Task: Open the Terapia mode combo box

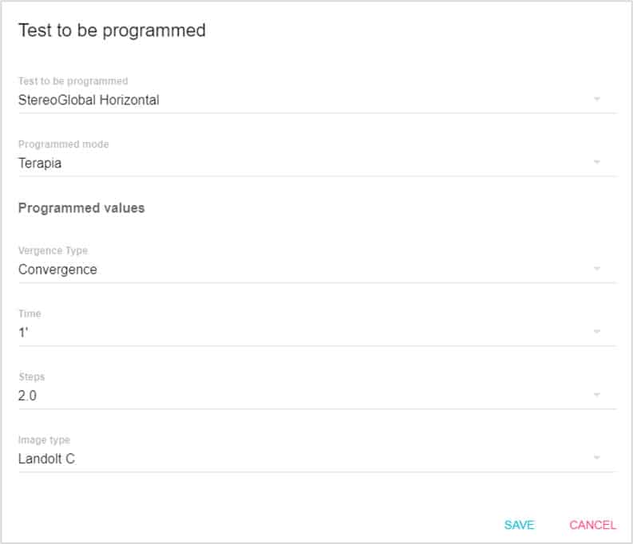Action: pyautogui.click(x=303, y=164)
